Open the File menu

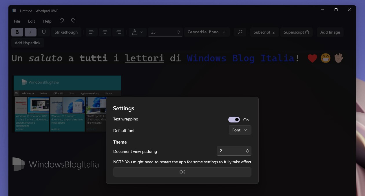[x=17, y=21]
